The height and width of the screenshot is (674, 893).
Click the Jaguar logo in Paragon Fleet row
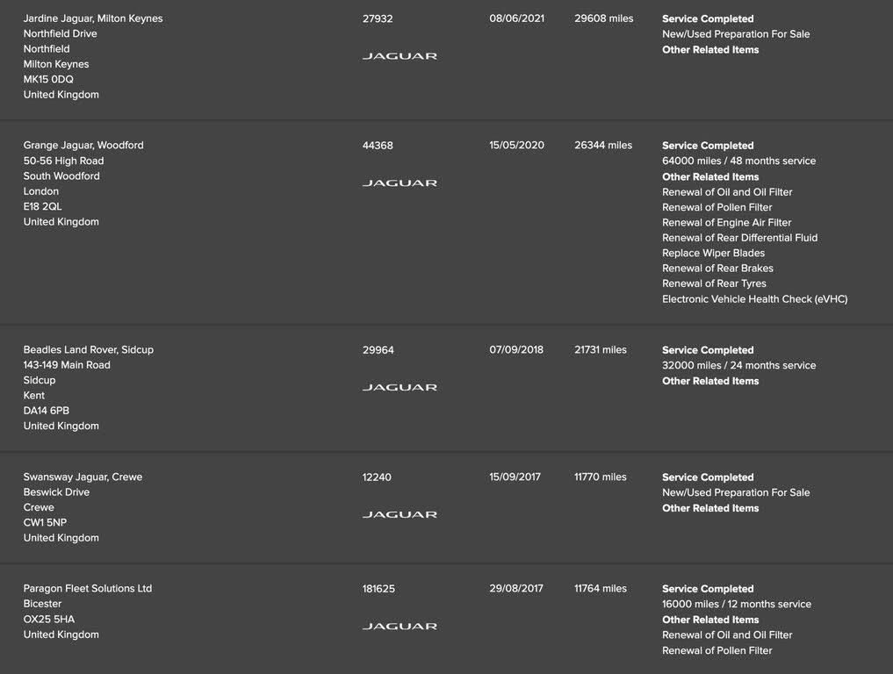pyautogui.click(x=400, y=626)
